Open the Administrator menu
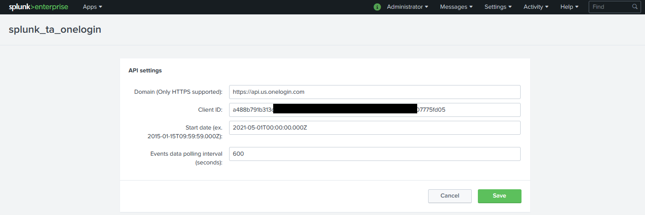Screen dimensions: 645x215 [x=408, y=7]
